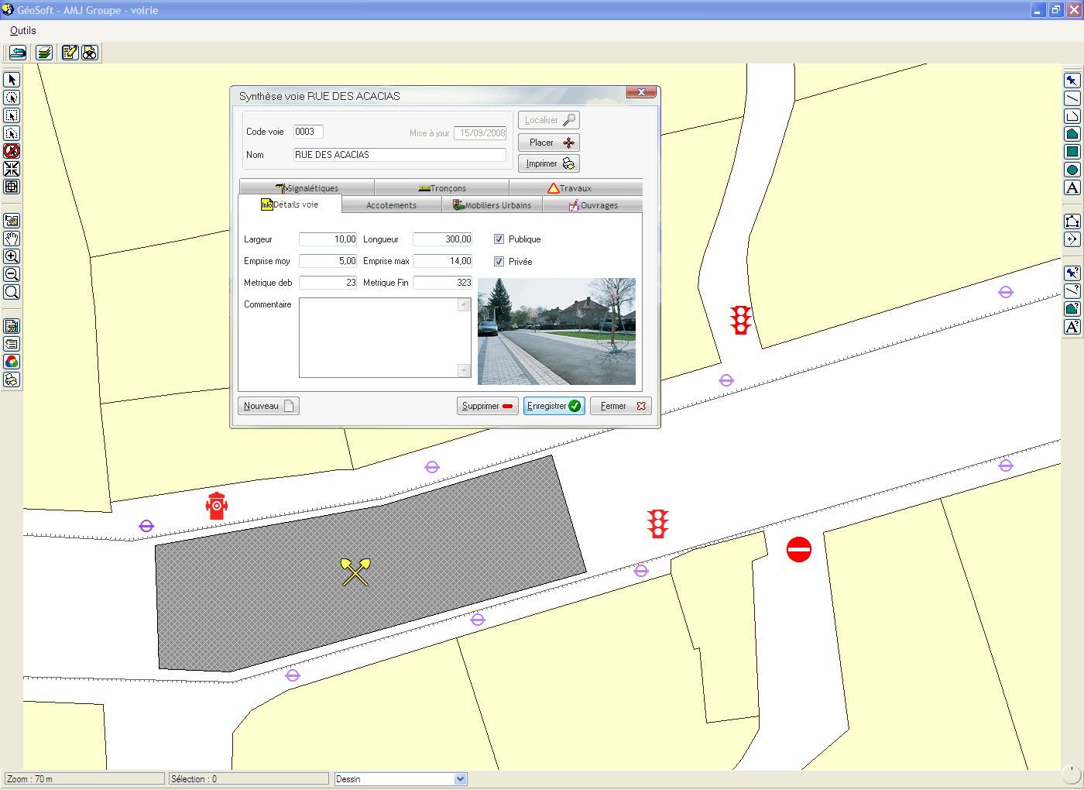Click the Metrique Fin field

(443, 283)
